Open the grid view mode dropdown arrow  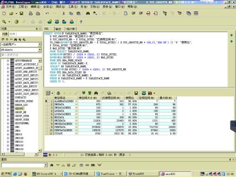click(x=52, y=93)
